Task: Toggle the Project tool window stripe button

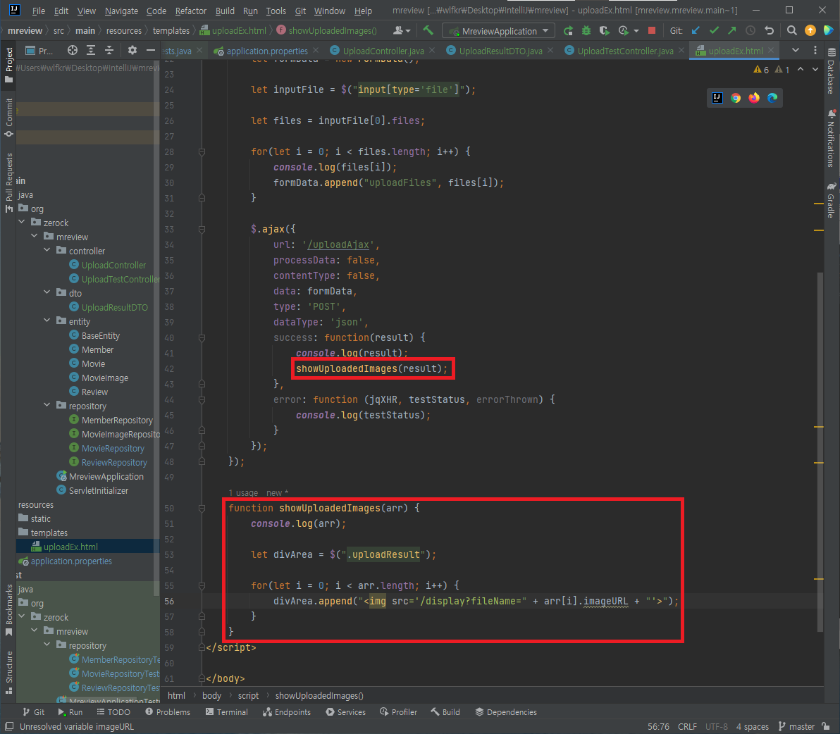Action: coord(8,65)
